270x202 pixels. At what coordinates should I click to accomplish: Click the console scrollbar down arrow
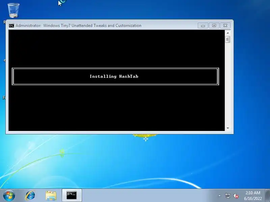(228, 128)
